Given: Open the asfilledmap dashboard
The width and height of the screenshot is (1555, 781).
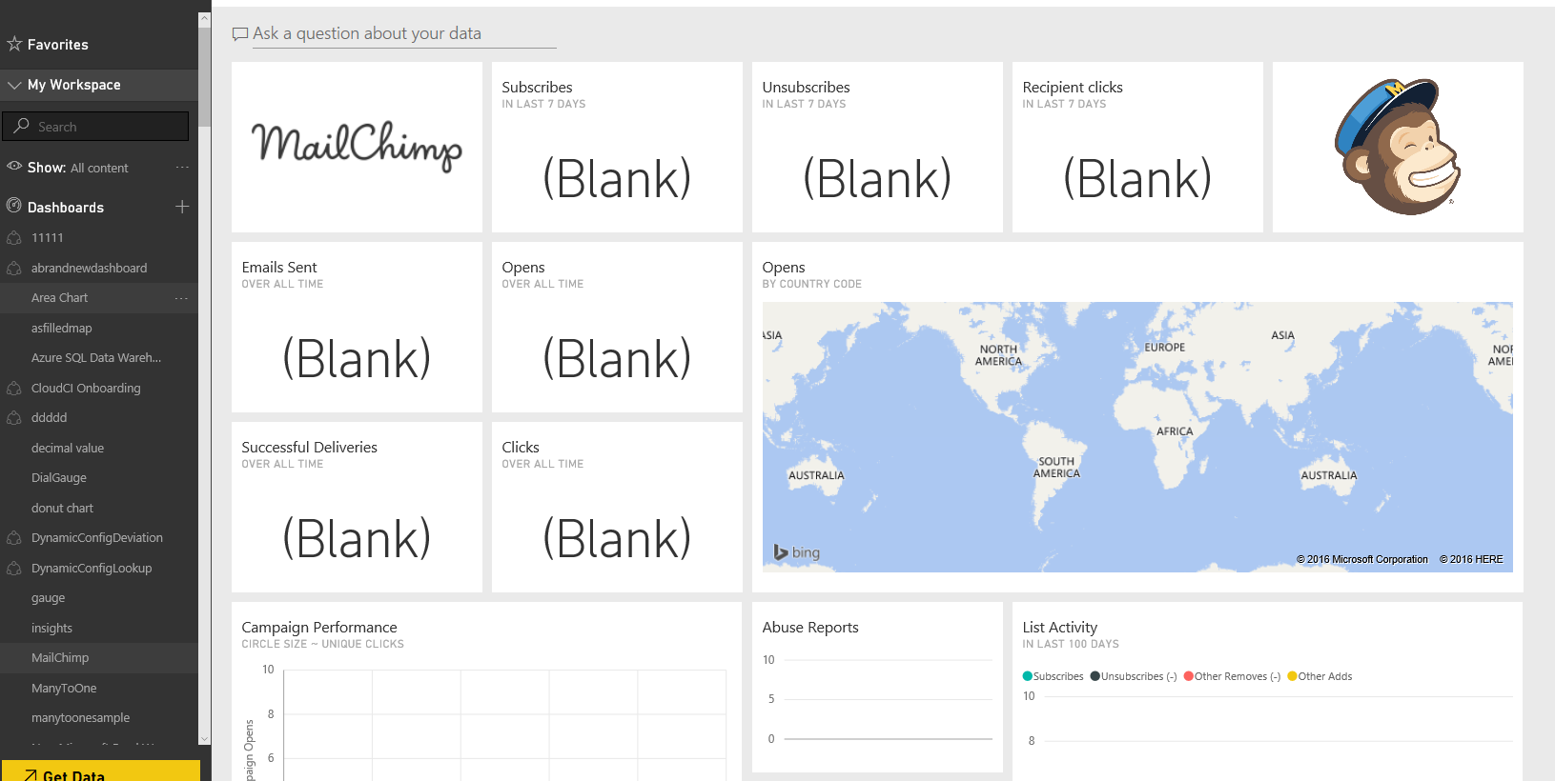Looking at the screenshot, I should [62, 328].
